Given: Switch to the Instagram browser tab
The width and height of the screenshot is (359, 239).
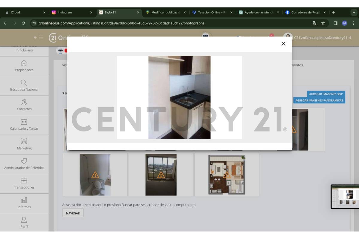Looking at the screenshot, I should pyautogui.click(x=72, y=13).
